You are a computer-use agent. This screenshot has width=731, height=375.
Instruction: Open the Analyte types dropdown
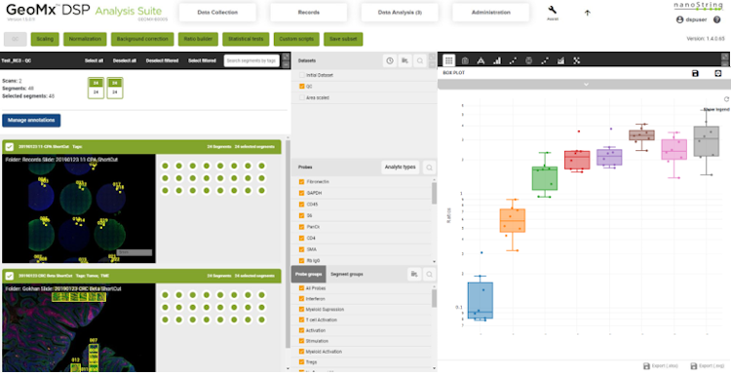click(400, 168)
